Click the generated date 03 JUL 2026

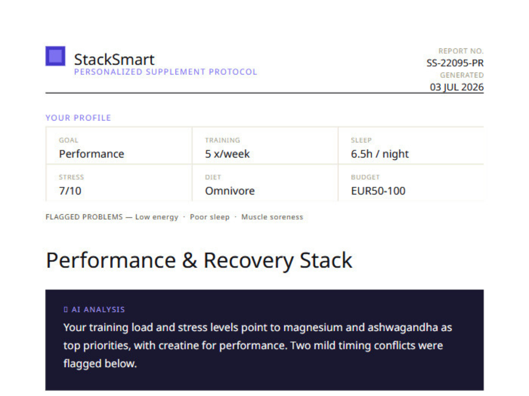(457, 87)
